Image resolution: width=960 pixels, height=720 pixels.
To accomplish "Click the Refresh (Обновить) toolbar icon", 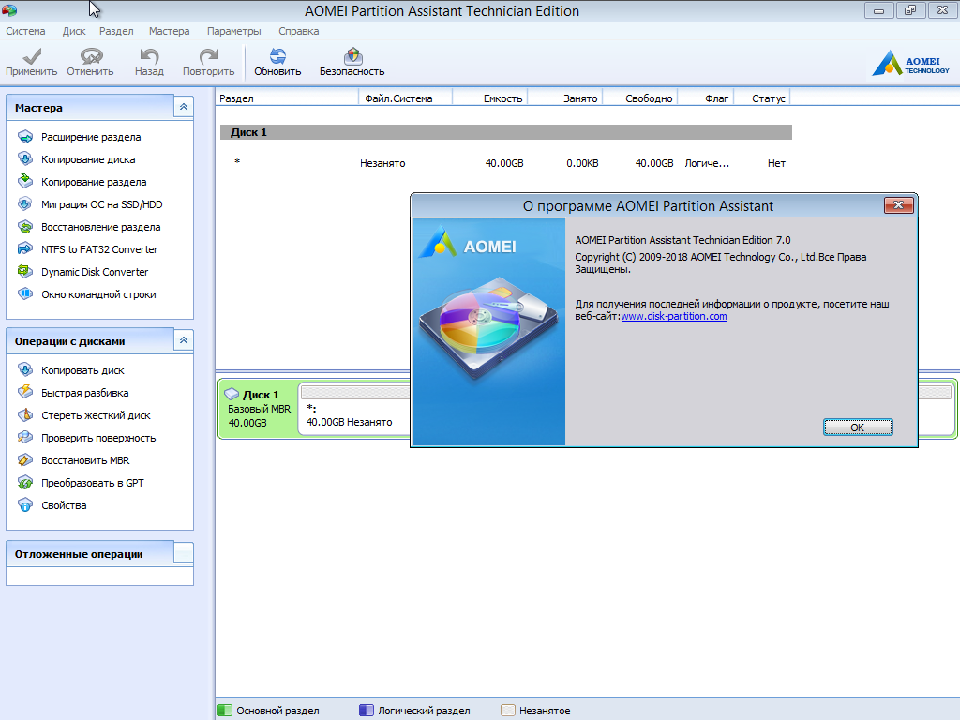I will tap(277, 56).
